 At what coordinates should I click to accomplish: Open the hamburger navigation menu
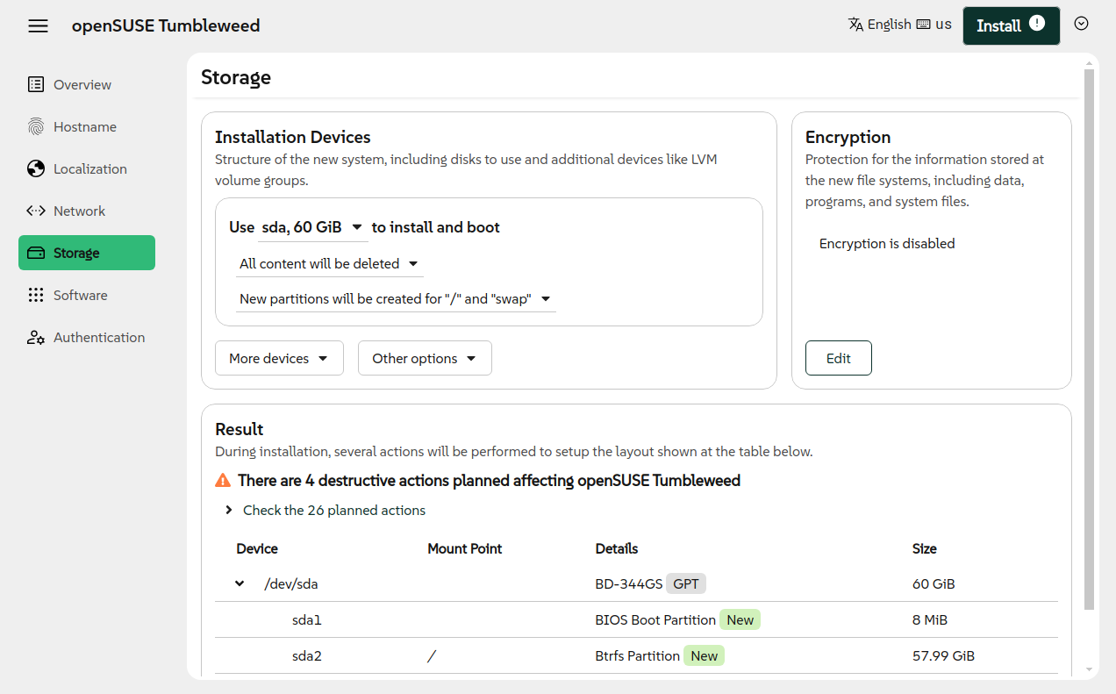coord(38,25)
